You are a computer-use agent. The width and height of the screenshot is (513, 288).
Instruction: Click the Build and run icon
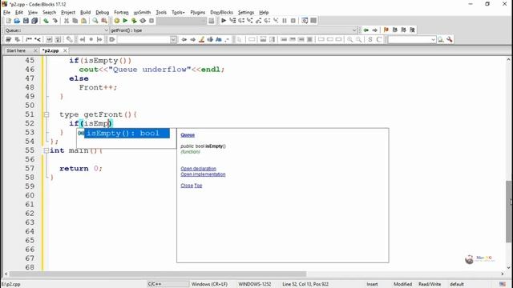(x=134, y=21)
